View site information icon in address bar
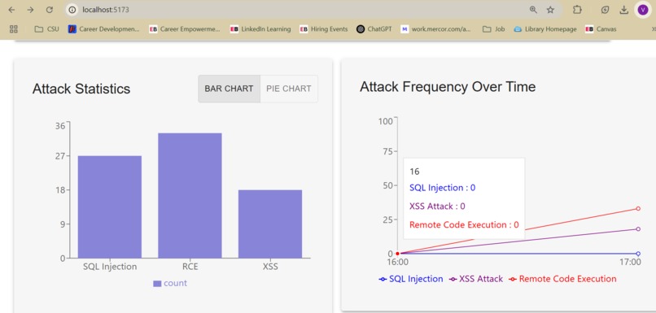 click(x=72, y=10)
